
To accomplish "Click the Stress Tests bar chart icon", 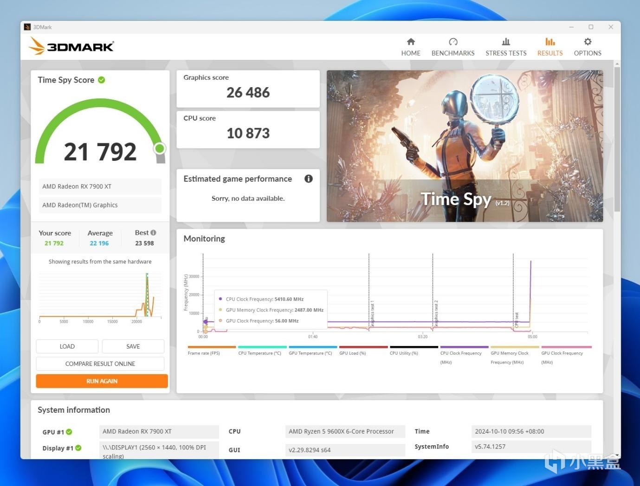I will (x=506, y=42).
